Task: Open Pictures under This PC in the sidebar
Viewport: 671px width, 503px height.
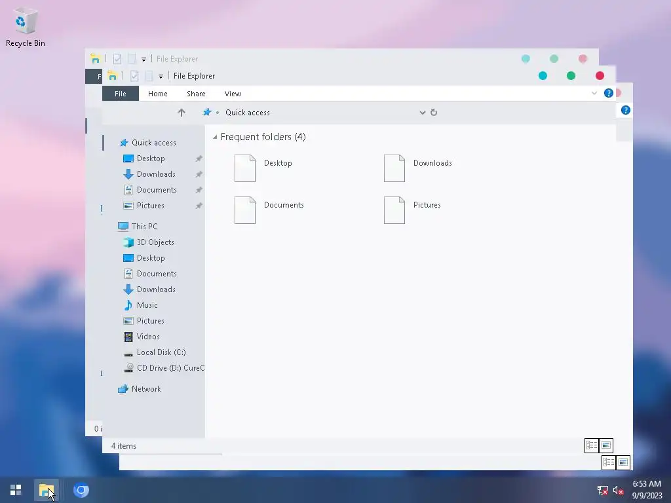Action: coord(150,321)
